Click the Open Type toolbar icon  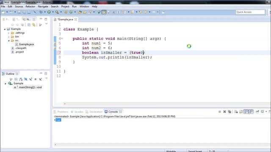[x=80, y=12]
